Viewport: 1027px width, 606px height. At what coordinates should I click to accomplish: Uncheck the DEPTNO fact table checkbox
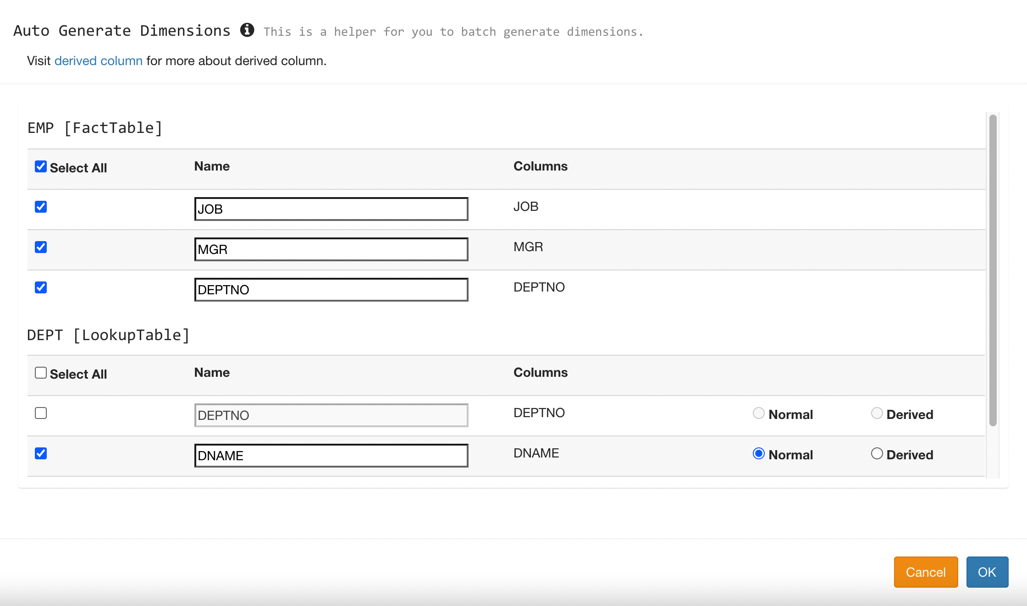pyautogui.click(x=40, y=288)
